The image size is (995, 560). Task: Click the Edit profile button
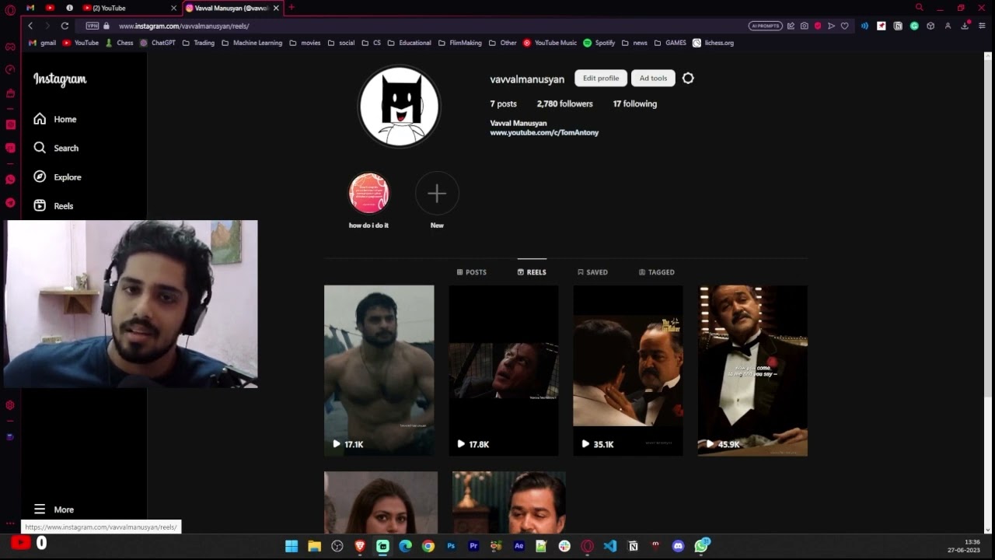[600, 78]
